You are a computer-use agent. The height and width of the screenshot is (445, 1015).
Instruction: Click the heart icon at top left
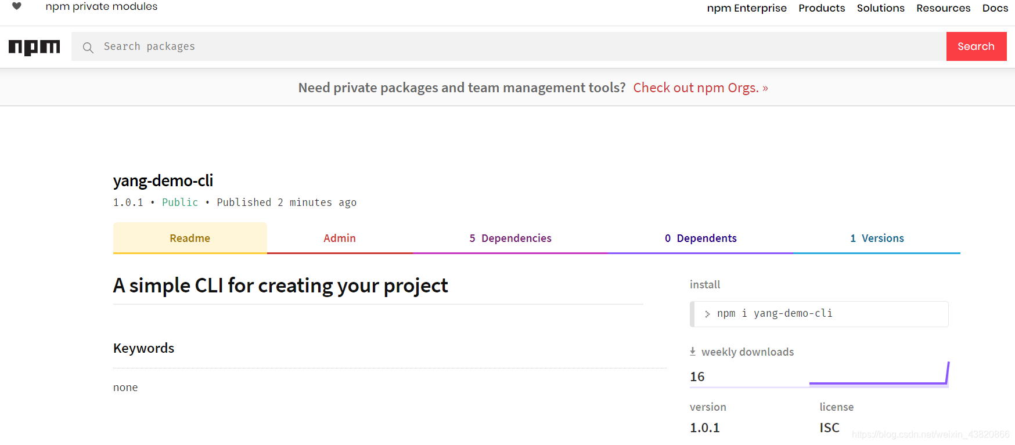17,6
